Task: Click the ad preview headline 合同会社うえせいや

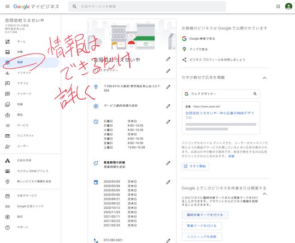Action: (x=220, y=115)
